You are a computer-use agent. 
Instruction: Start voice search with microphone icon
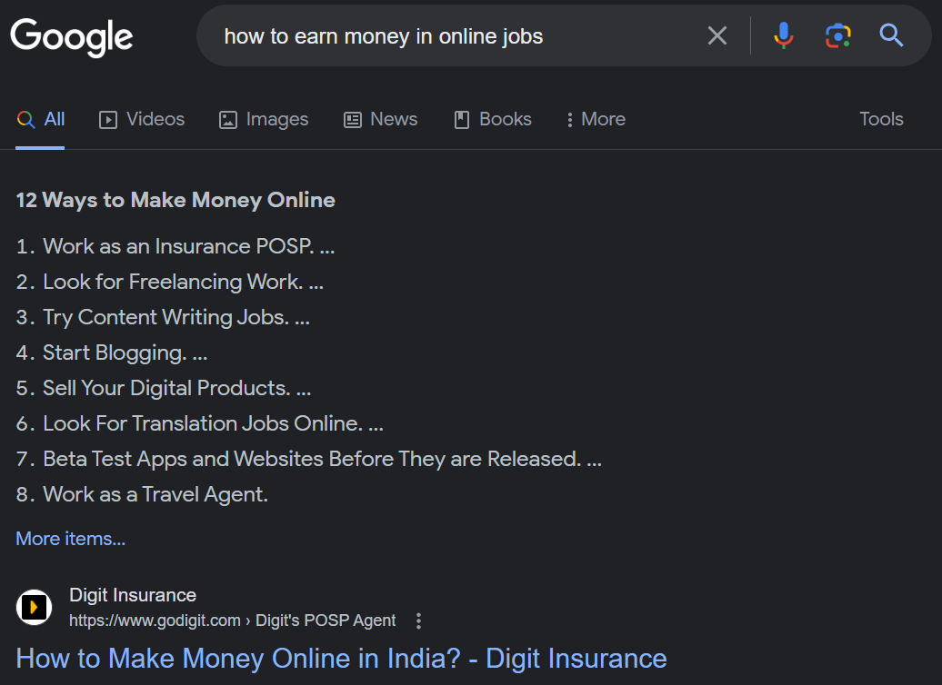pyautogui.click(x=784, y=36)
